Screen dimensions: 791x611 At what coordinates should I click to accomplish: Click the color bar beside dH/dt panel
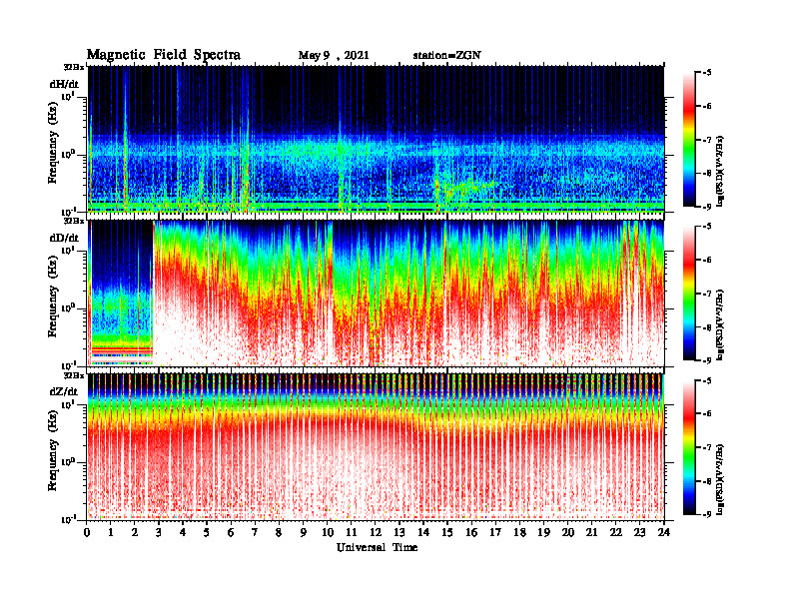(689, 140)
